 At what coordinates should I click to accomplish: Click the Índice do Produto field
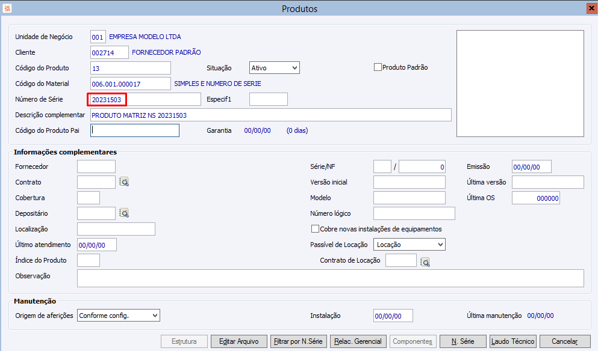tap(89, 260)
